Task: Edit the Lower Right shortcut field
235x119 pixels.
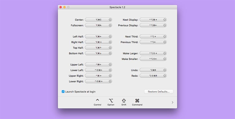Action: [x=99, y=81]
